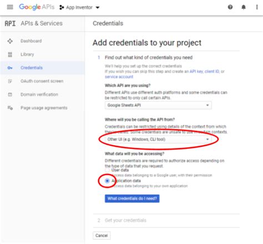Open the three-dot more options menu
The height and width of the screenshot is (244, 263).
257,7
